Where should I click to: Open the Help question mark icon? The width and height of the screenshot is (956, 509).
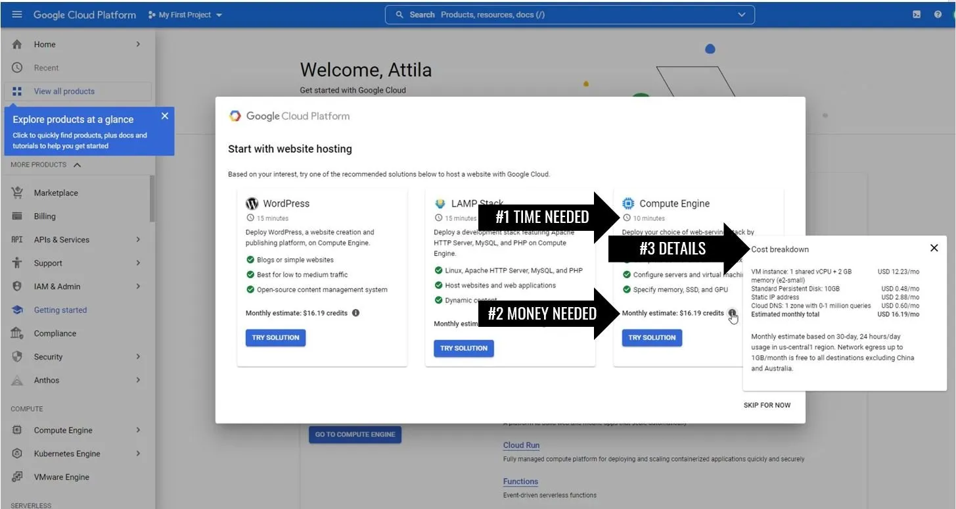coord(938,14)
